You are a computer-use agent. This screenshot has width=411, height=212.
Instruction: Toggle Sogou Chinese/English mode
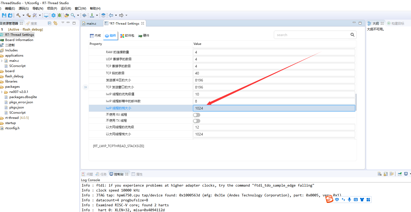coord(337,200)
